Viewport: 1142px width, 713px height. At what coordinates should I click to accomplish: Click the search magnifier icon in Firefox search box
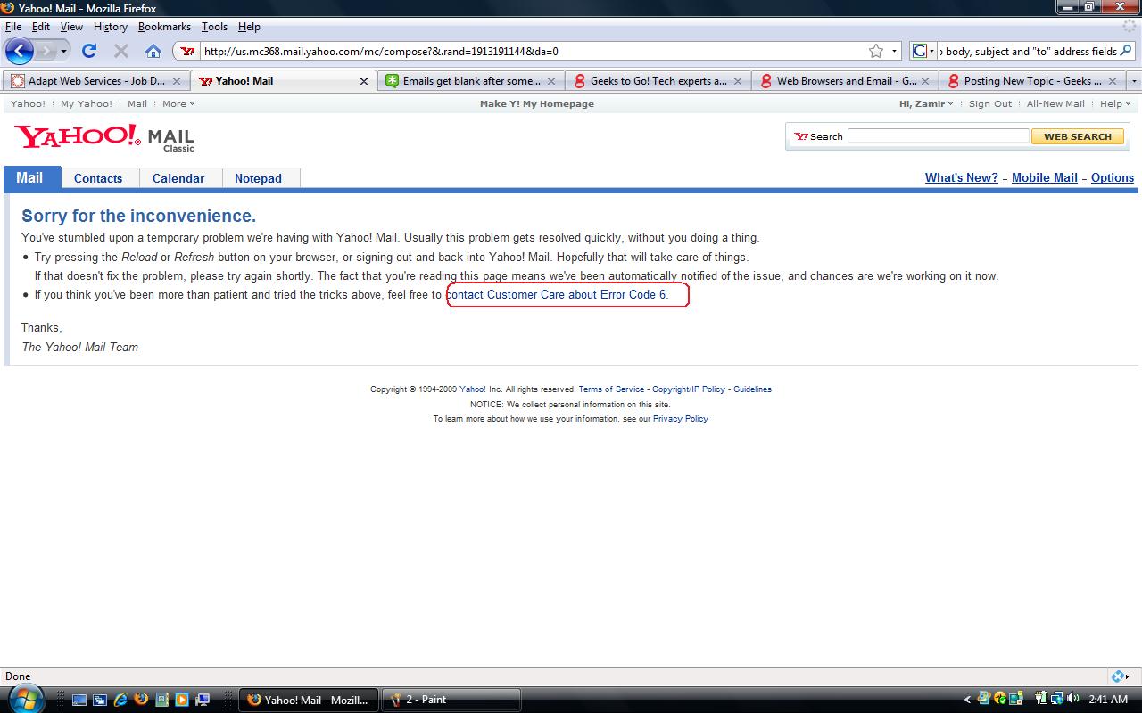click(x=1127, y=51)
